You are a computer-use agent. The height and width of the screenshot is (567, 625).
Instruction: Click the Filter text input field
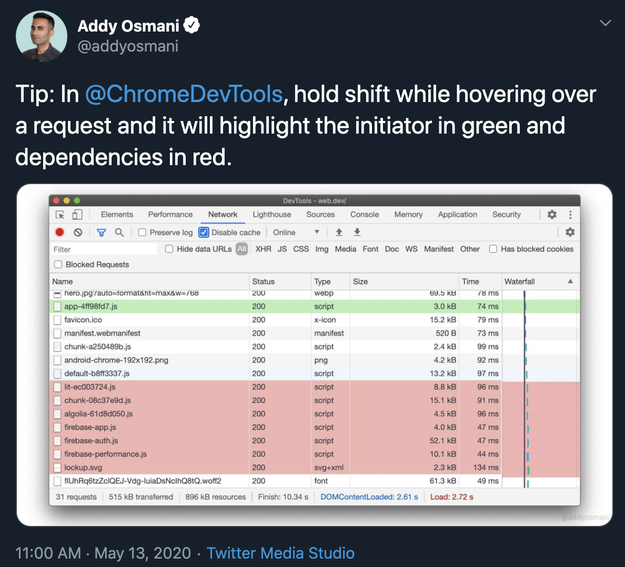104,249
